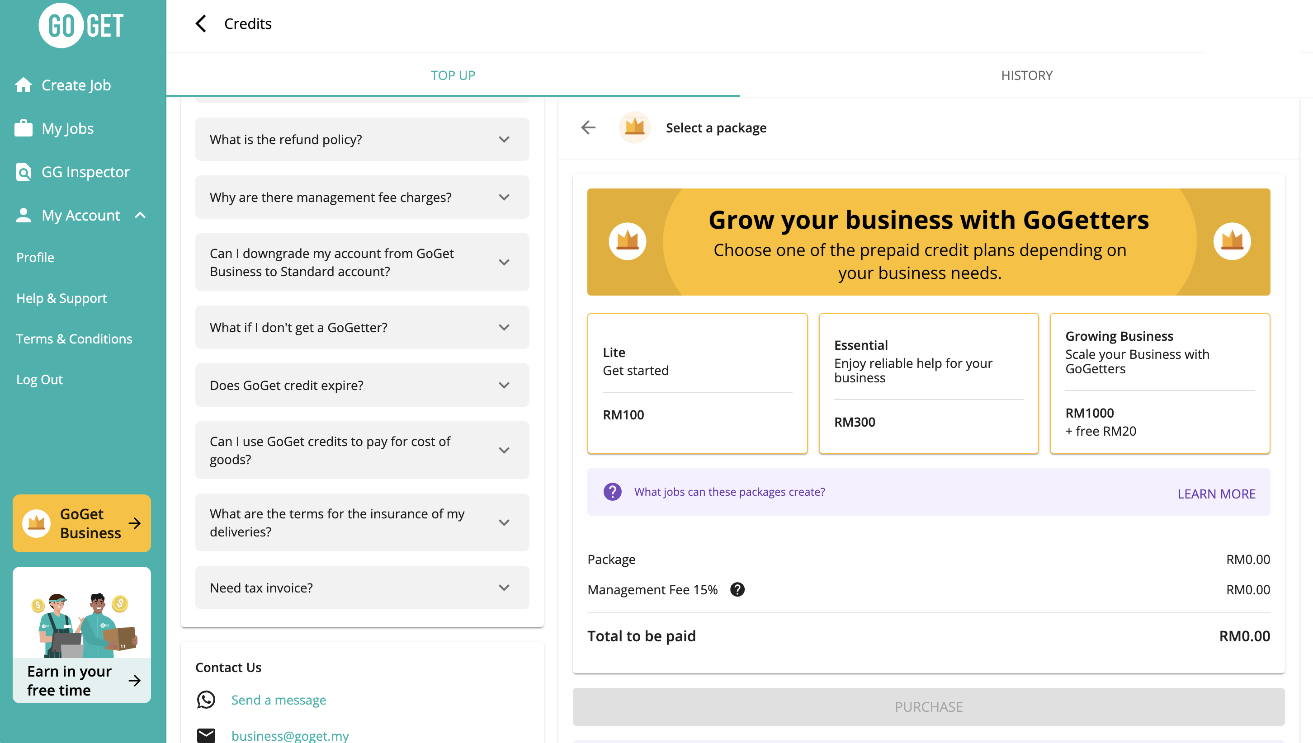Screen dimensions: 1313x743
Task: Click the 'Management Fee 15%' label
Action: [x=652, y=589]
